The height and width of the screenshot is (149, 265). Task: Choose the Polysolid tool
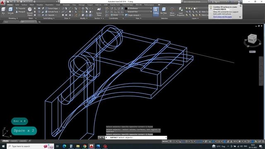[x=20, y=8]
